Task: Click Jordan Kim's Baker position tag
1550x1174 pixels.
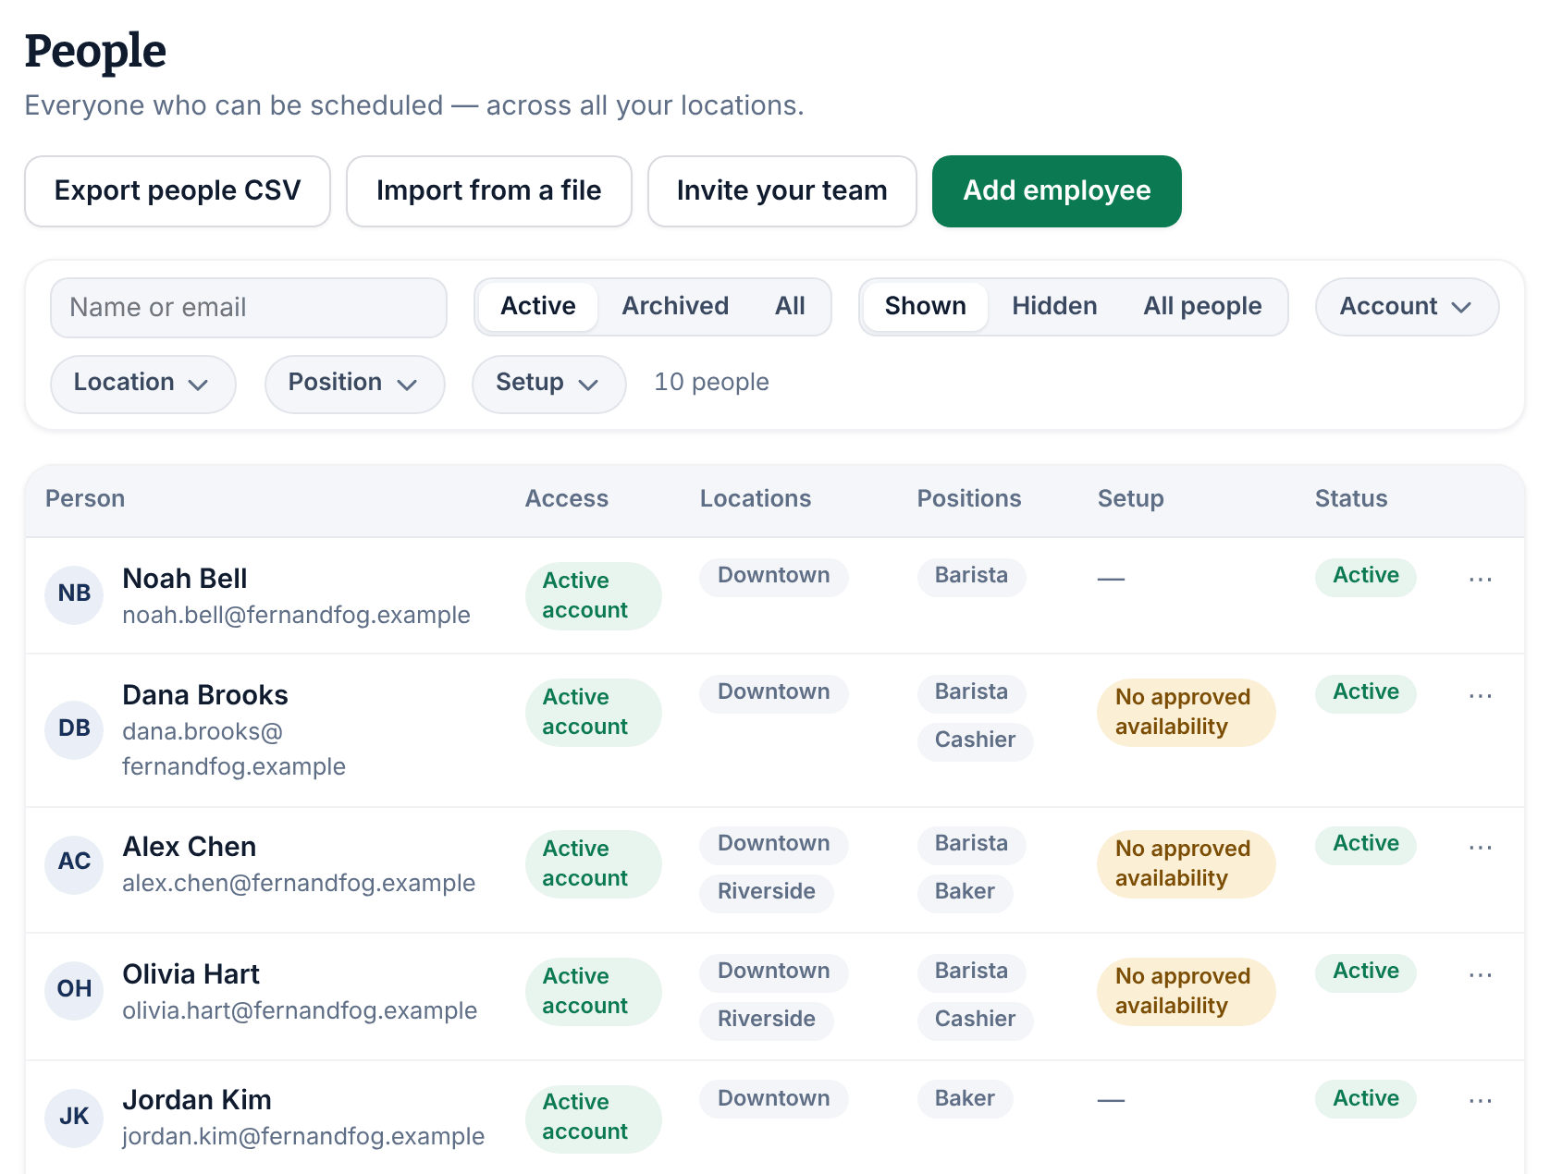Action: tap(965, 1099)
